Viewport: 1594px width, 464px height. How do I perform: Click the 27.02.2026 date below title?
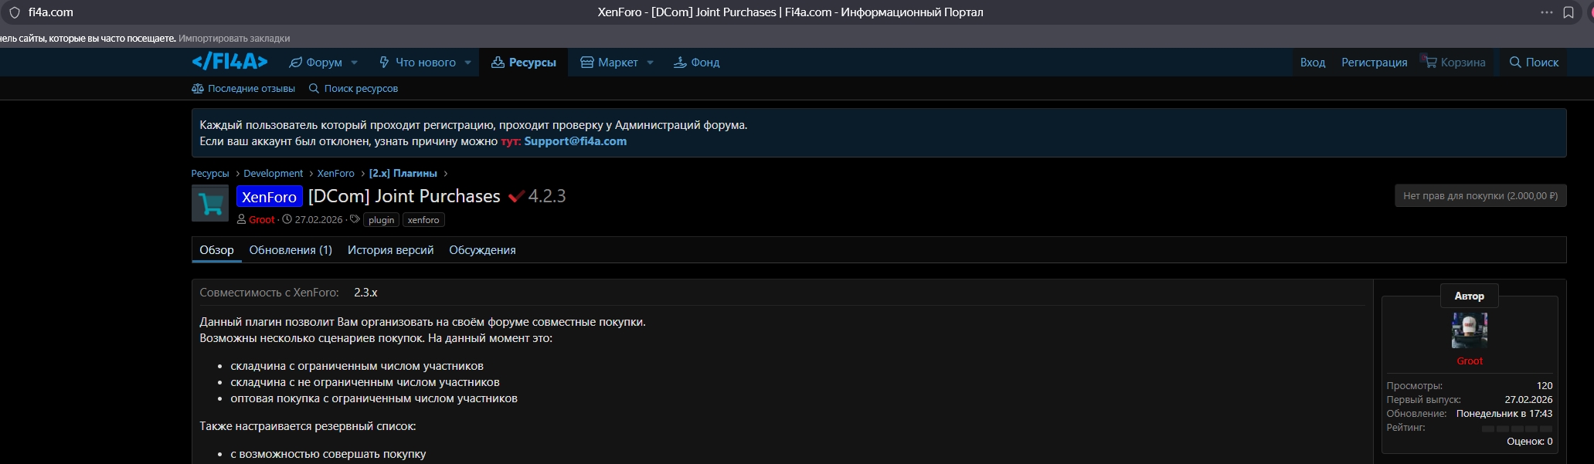318,220
